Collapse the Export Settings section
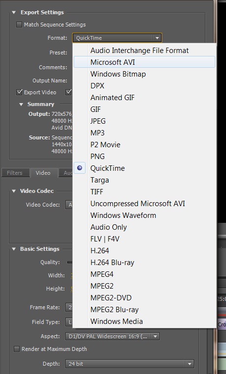This screenshot has width=226, height=374. click(x=14, y=12)
